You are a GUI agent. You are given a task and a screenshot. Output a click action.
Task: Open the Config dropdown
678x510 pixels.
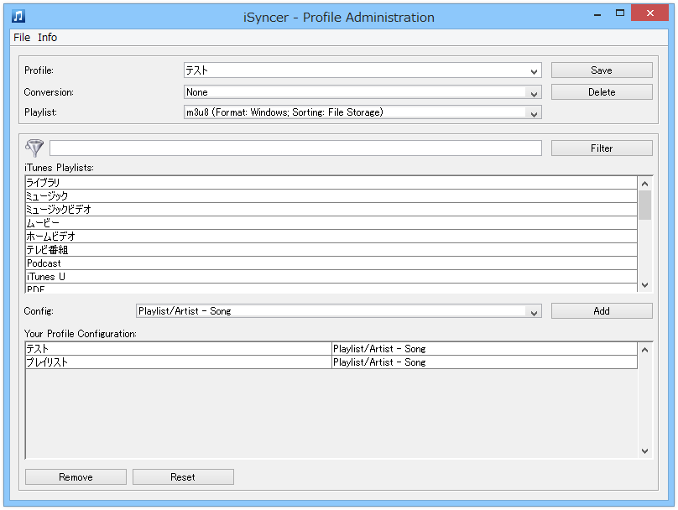(x=534, y=313)
